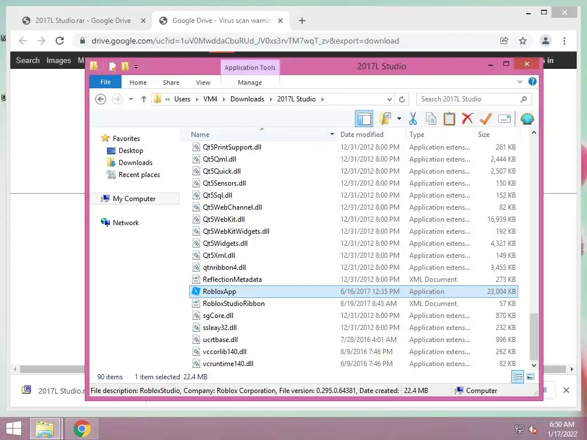This screenshot has width=587, height=440.
Task: Click the scissors Cut icon in Explorer toolbar
Action: [413, 119]
